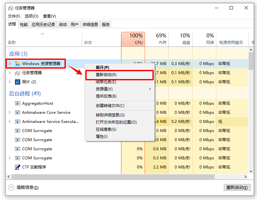Open the 文件(F) menu

14,16
